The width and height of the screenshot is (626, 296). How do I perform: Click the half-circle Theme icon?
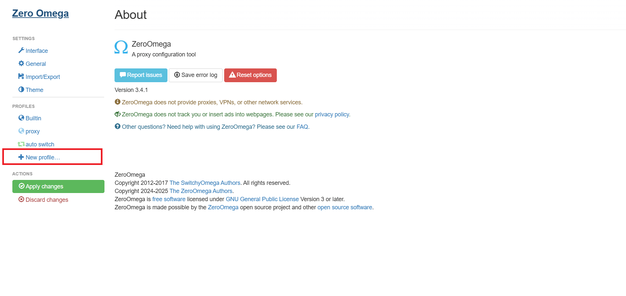coord(21,89)
